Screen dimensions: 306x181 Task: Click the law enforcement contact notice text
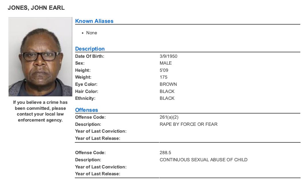pos(40,111)
